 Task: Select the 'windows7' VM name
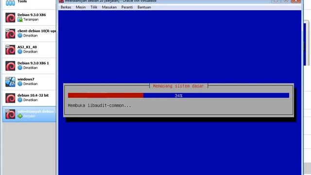point(26,79)
